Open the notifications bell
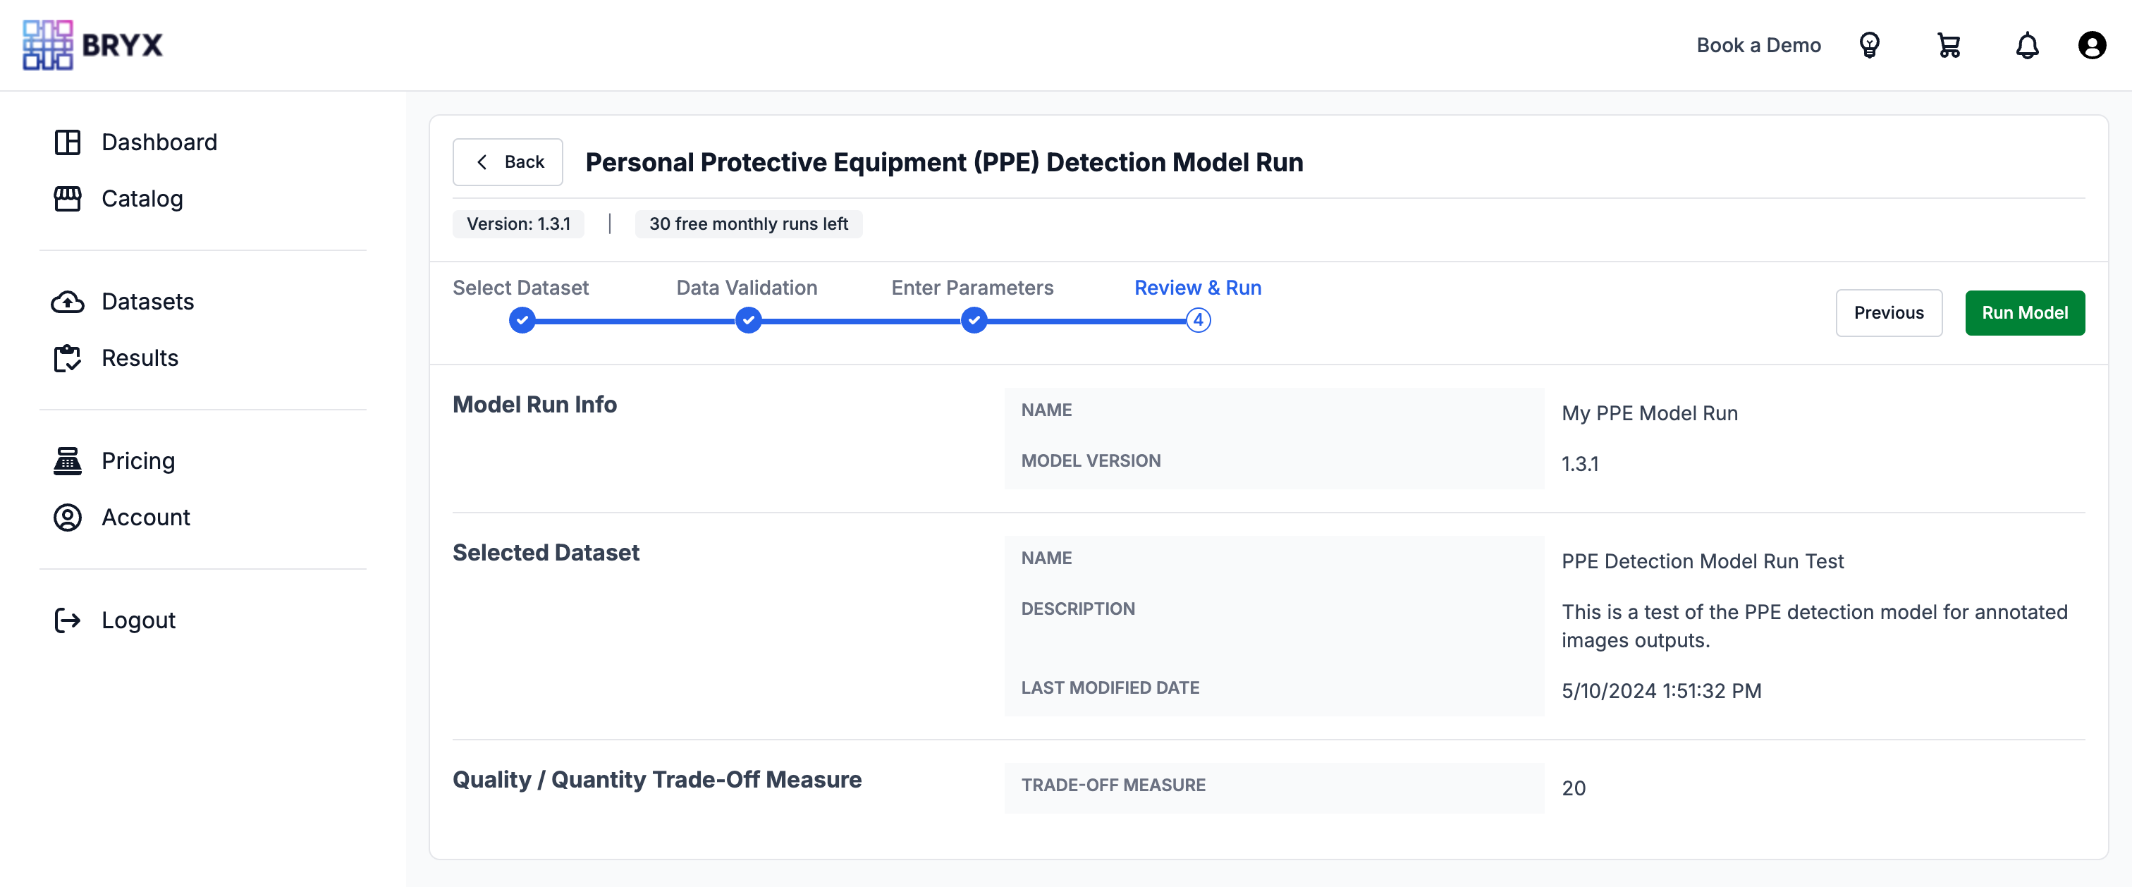2132x887 pixels. pos(2028,46)
